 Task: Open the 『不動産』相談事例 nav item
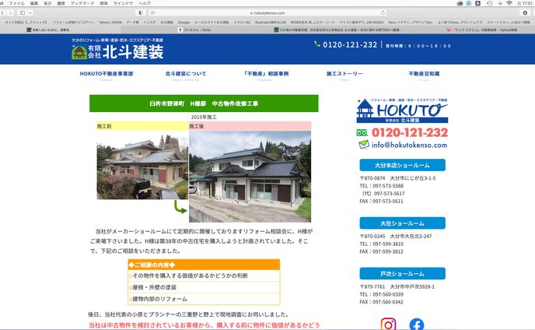coord(265,74)
